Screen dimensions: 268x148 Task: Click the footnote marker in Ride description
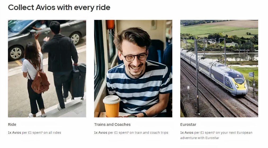click(42, 132)
